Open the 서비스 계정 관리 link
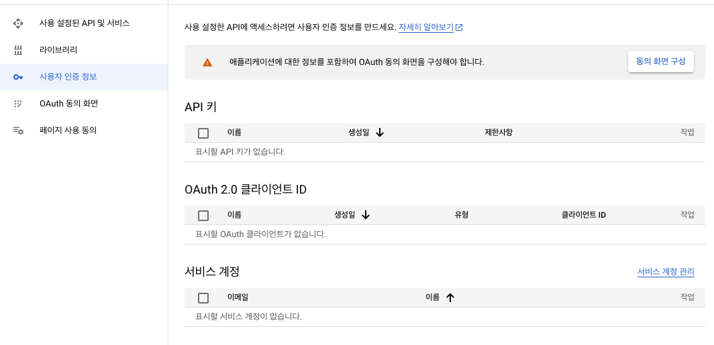The image size is (714, 345). (666, 272)
